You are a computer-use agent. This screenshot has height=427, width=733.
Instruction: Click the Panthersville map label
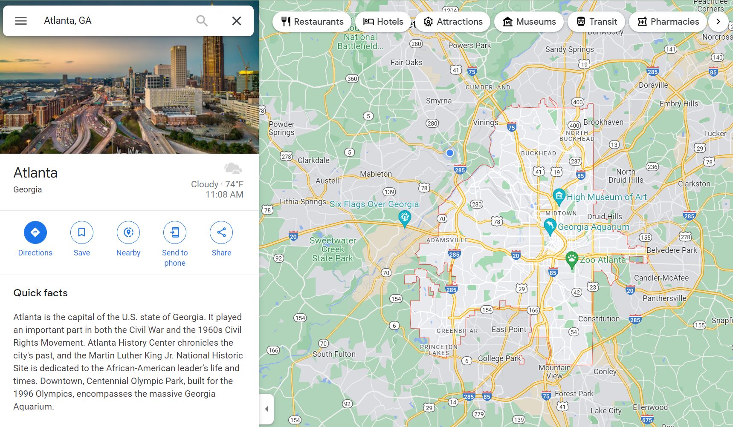(664, 298)
